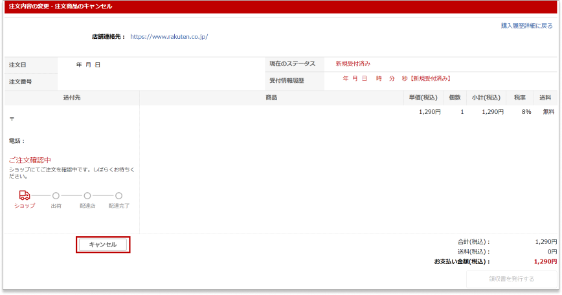562x295 pixels.
Task: Click the 配達店 progress step circle
Action: pos(87,195)
